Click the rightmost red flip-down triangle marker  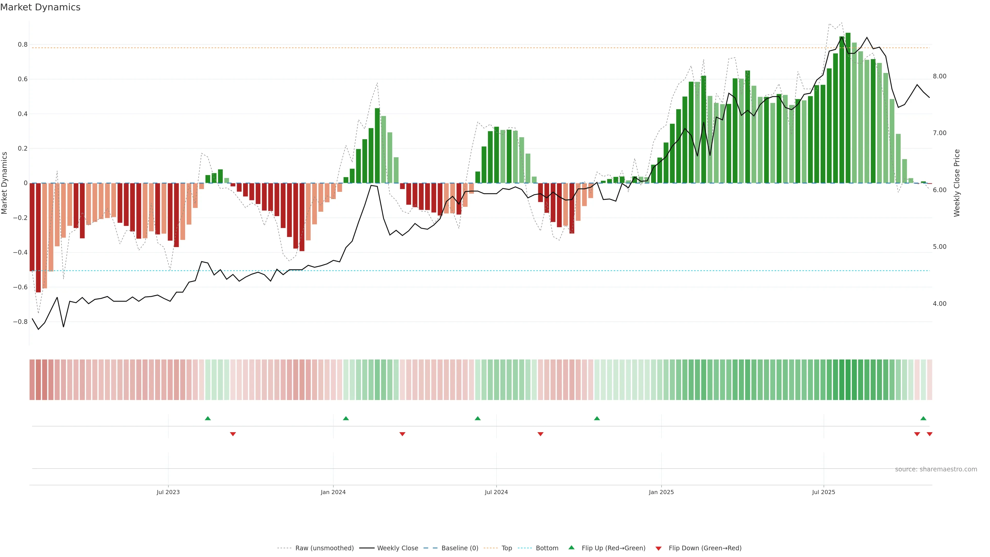coord(929,434)
